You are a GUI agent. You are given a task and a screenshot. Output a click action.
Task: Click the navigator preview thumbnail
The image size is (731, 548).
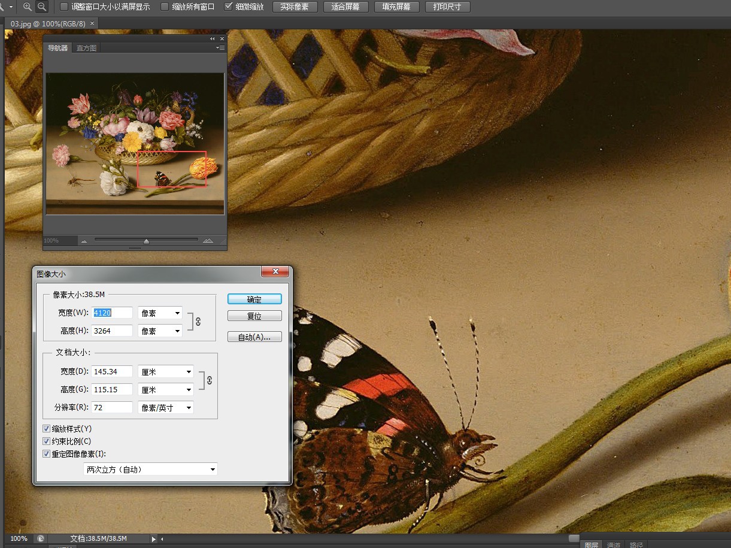tap(135, 144)
